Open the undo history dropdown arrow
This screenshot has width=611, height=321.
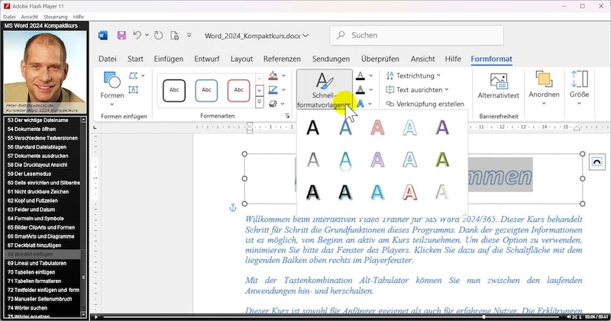click(x=147, y=35)
